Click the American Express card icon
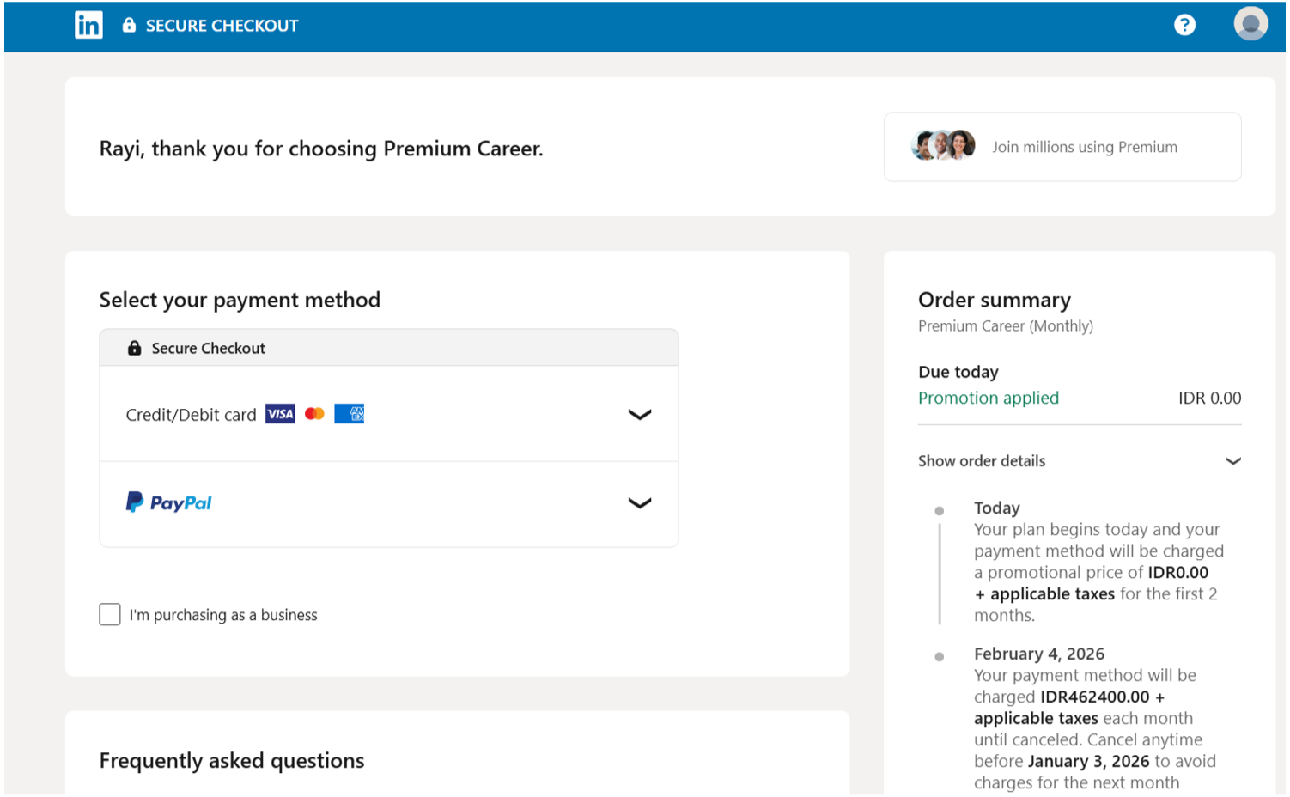1290x797 pixels. click(x=350, y=414)
